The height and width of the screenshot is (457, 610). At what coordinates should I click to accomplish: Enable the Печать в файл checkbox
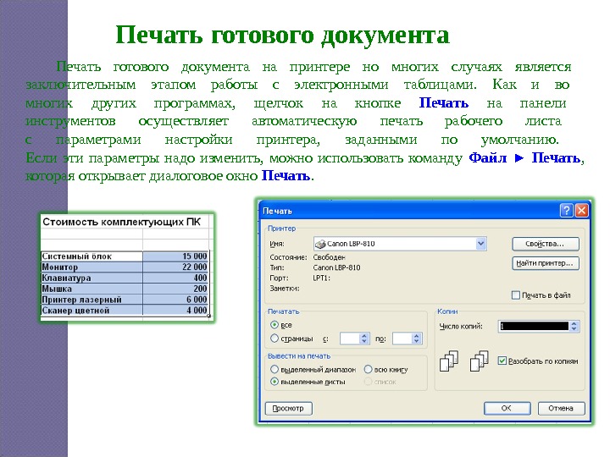[515, 295]
